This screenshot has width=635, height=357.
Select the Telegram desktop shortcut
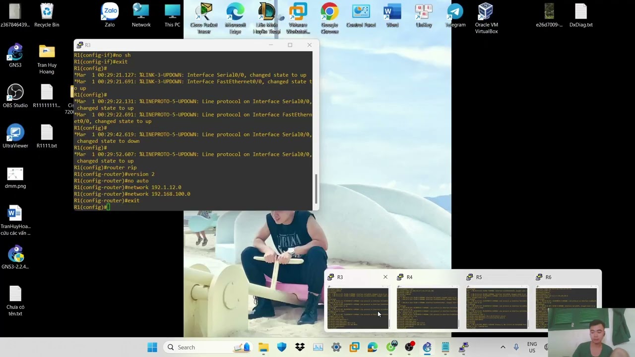point(455,15)
